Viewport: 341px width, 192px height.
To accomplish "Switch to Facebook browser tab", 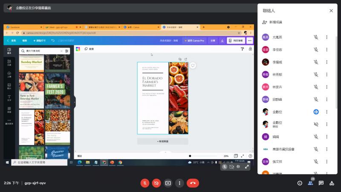I will (x=24, y=27).
